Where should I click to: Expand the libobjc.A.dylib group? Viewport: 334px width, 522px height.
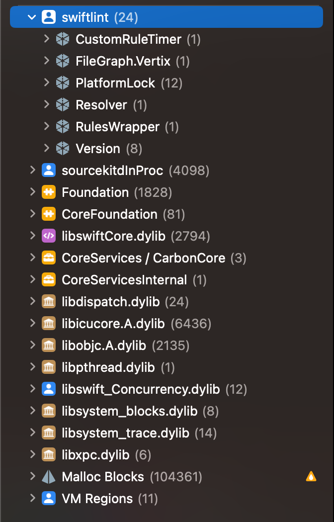pyautogui.click(x=33, y=345)
